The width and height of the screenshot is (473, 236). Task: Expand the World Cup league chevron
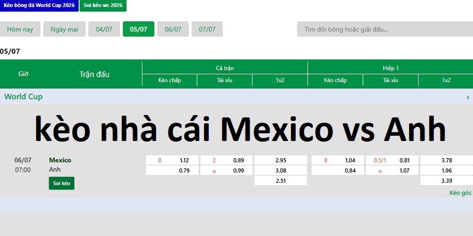468,97
